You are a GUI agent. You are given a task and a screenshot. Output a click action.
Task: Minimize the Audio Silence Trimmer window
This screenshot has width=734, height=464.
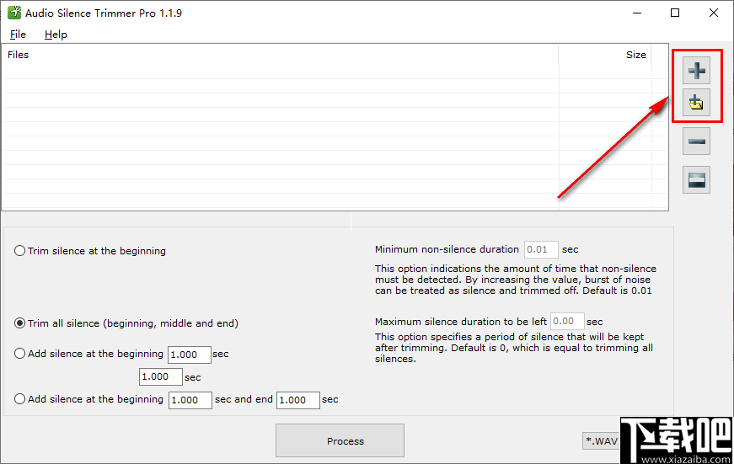637,13
